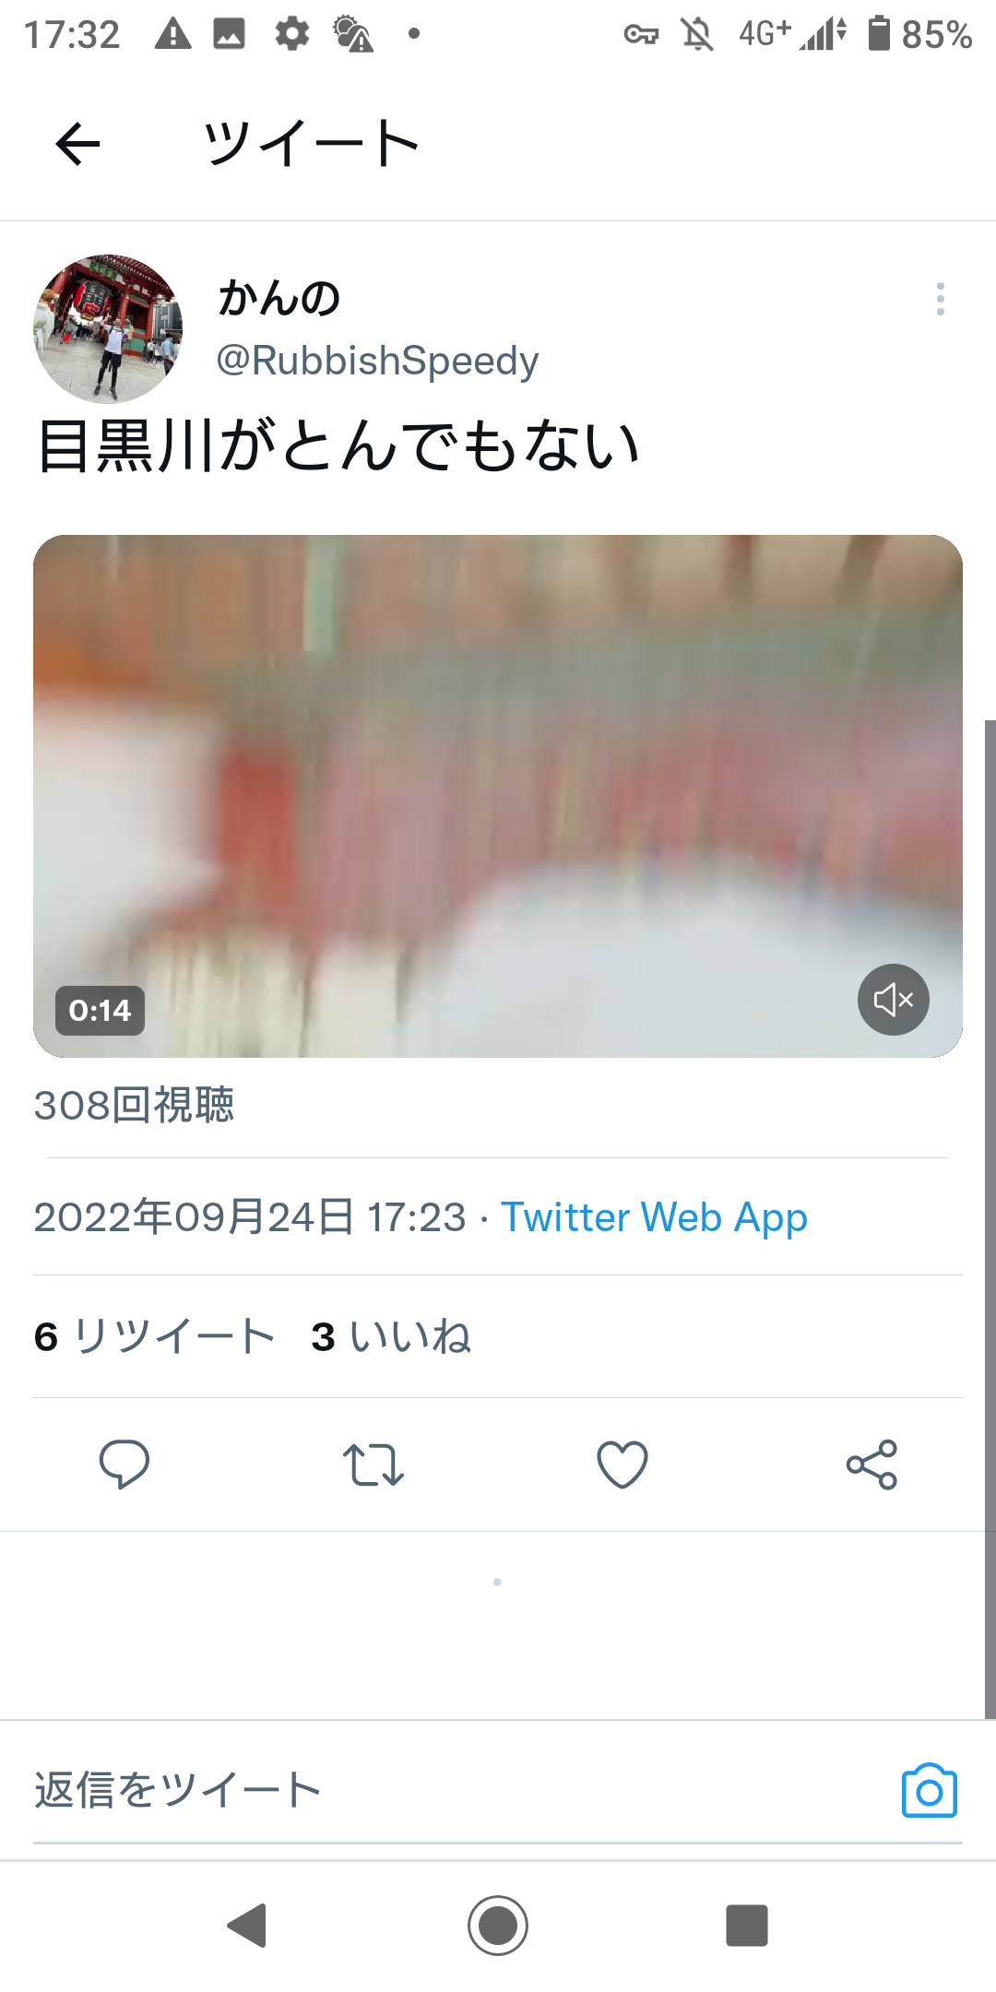The height and width of the screenshot is (1992, 996).
Task: Tap the Android home circle button
Action: point(498,1926)
